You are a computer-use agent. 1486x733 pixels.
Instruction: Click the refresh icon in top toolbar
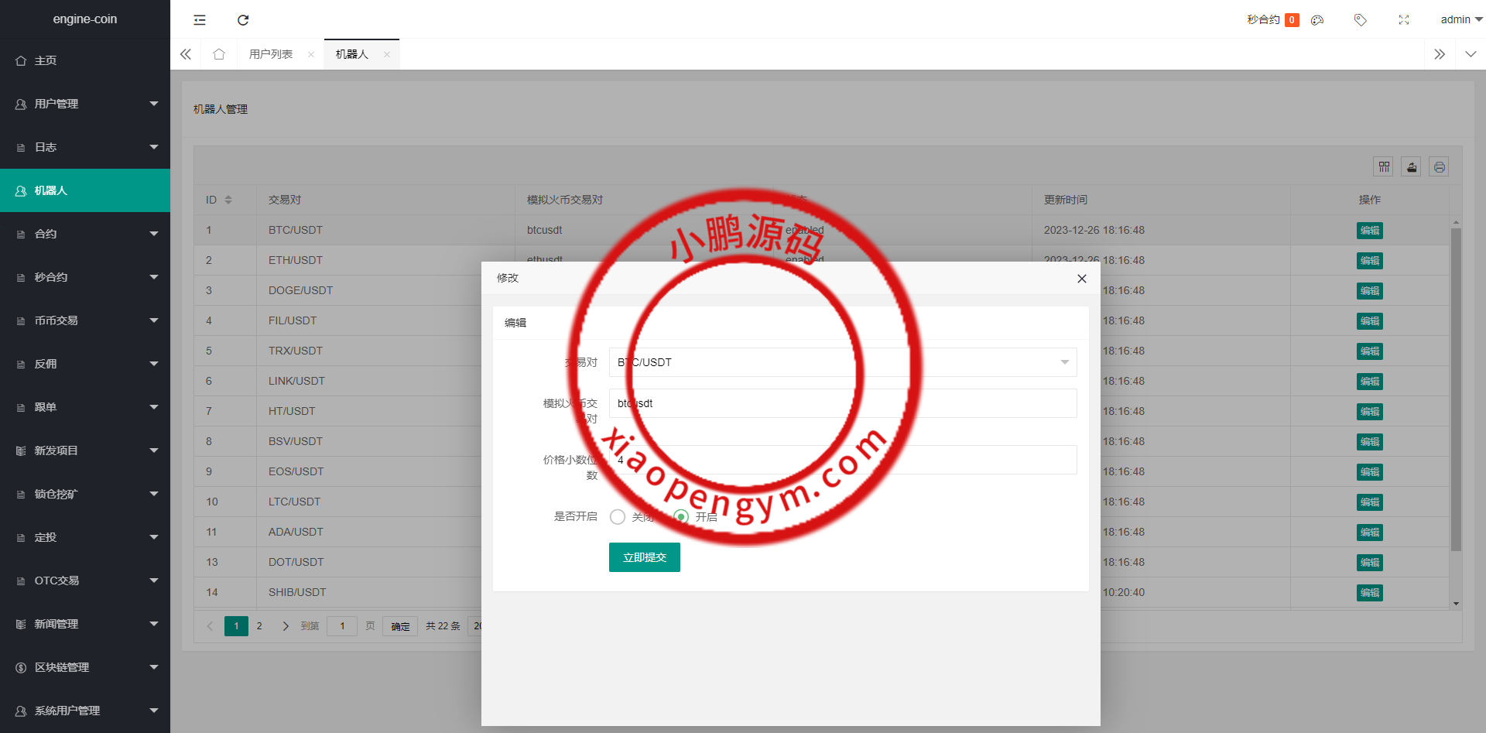(x=243, y=20)
